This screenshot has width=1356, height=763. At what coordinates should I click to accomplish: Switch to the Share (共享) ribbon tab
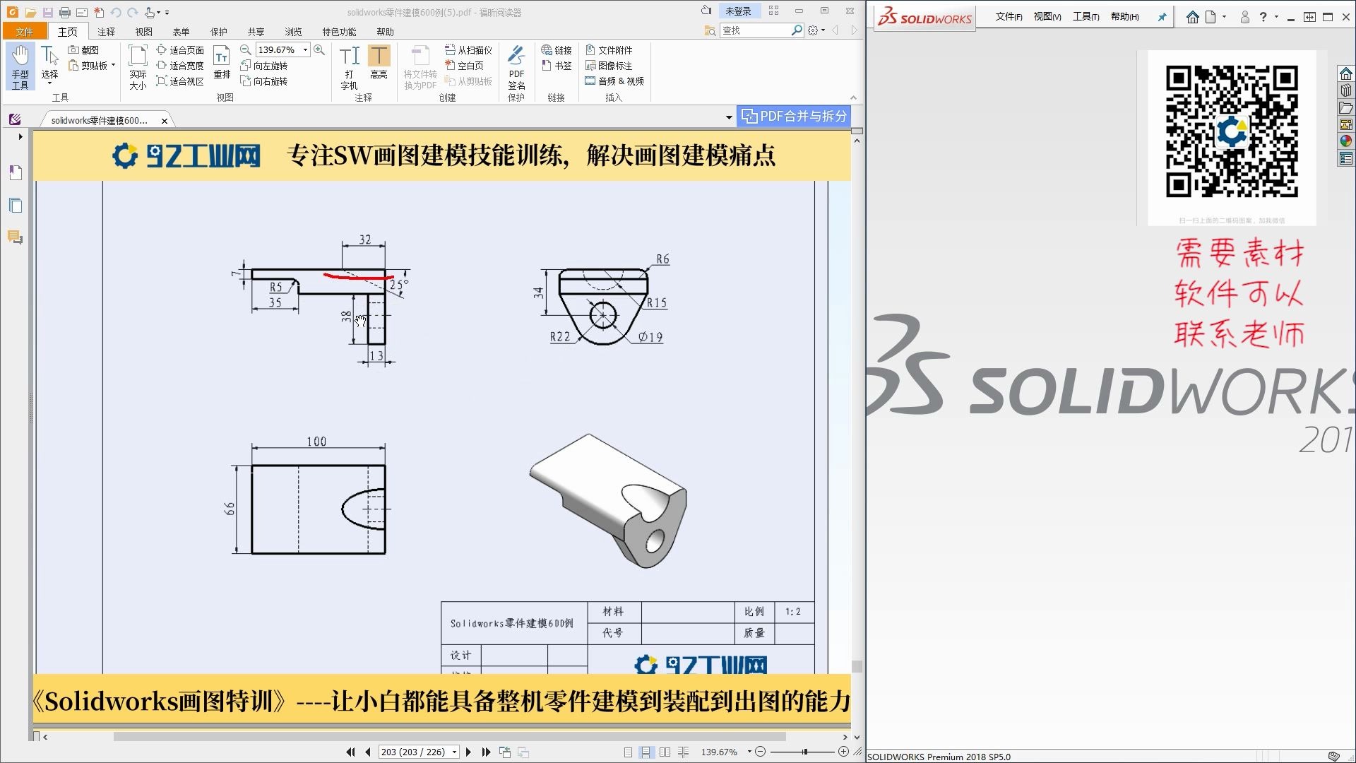[256, 32]
